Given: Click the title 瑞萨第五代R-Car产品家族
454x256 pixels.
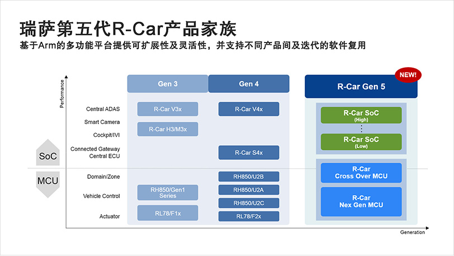Looking at the screenshot, I should click(x=128, y=29).
